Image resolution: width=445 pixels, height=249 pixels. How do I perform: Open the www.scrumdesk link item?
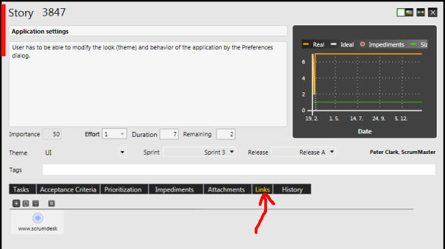click(x=38, y=222)
